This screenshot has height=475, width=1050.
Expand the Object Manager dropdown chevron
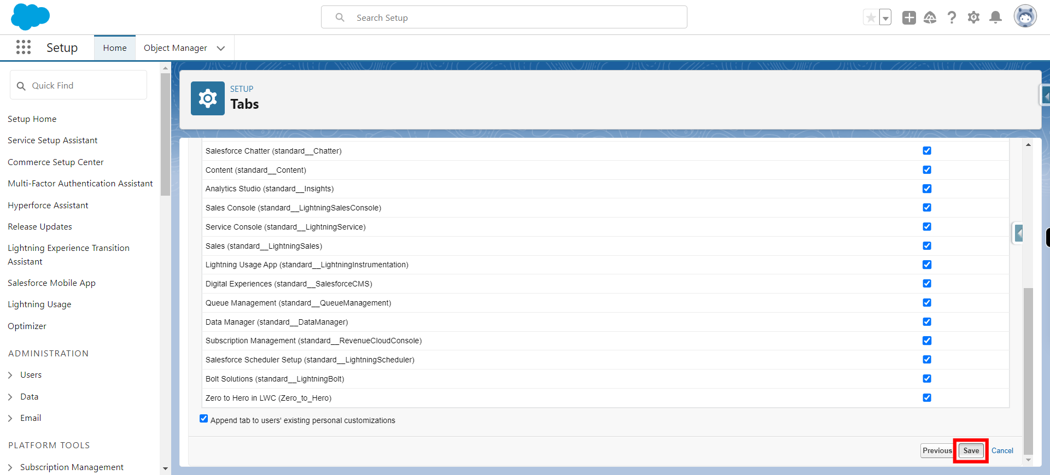click(x=221, y=48)
